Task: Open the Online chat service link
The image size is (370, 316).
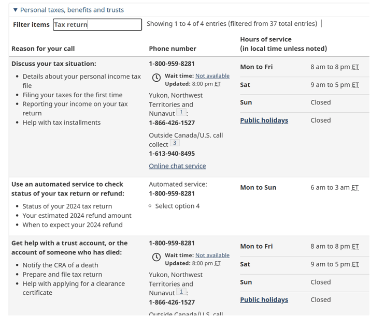Action: click(x=177, y=166)
